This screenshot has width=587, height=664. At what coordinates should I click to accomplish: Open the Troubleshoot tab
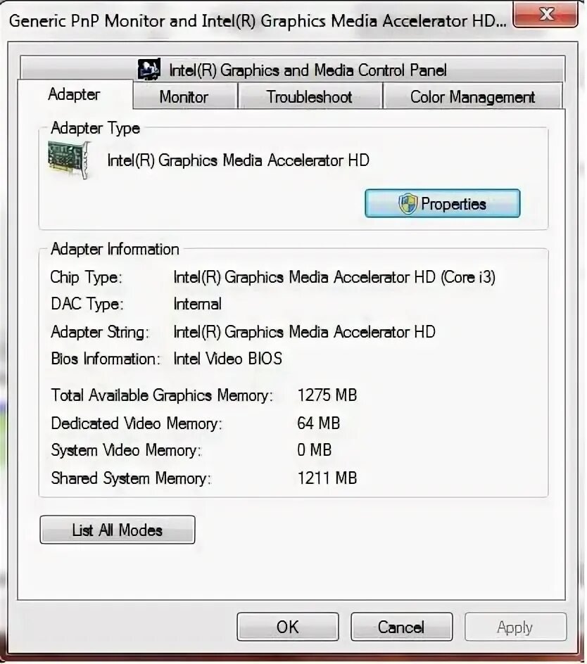310,96
